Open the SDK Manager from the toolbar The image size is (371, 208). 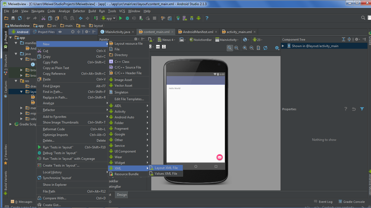pos(191,18)
